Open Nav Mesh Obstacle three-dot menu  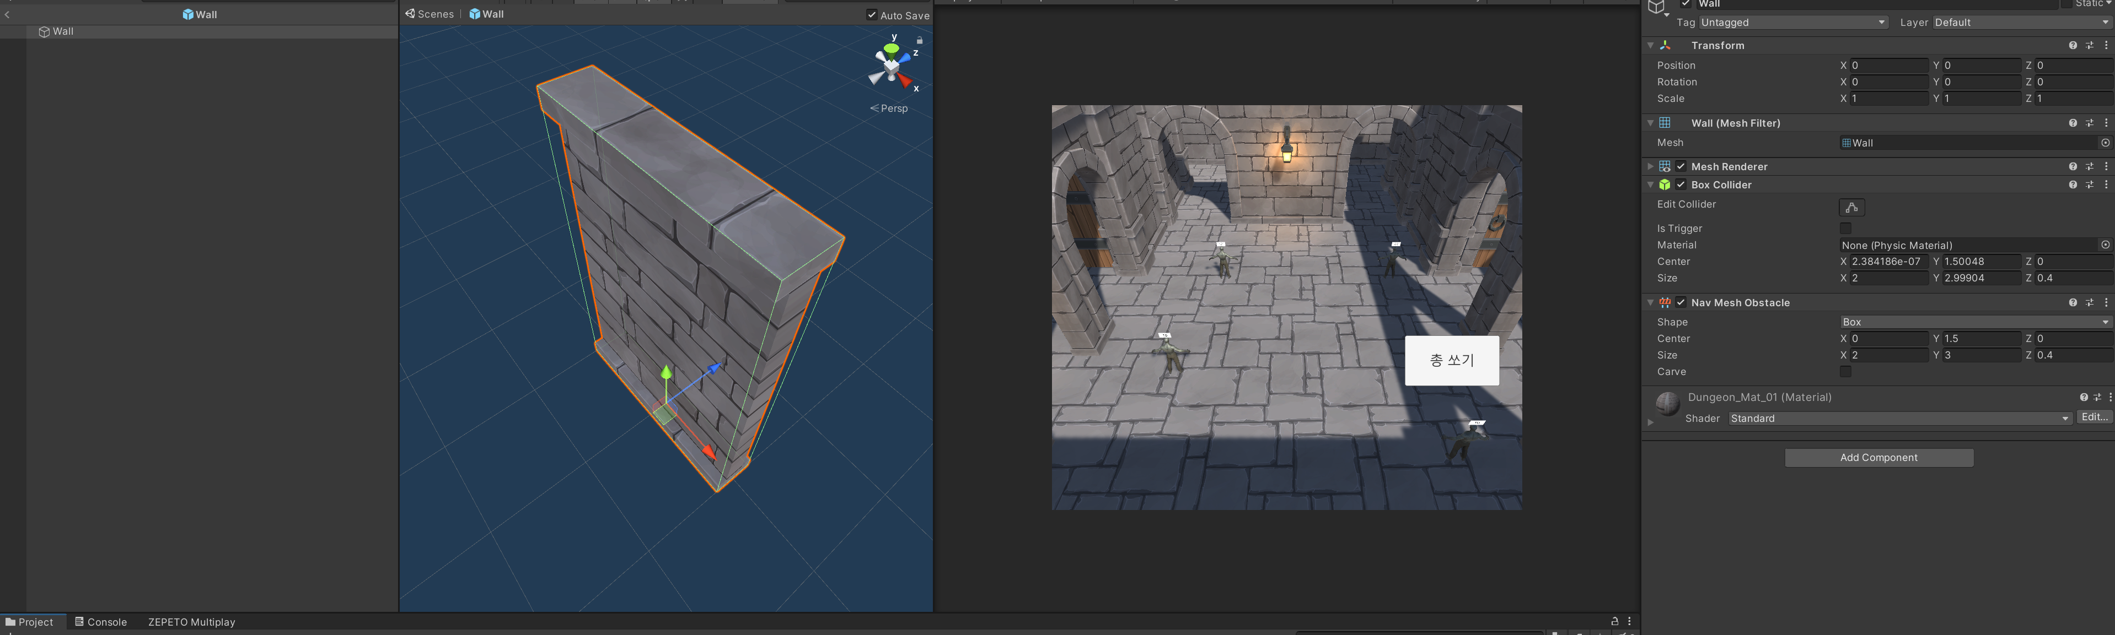(x=2106, y=303)
